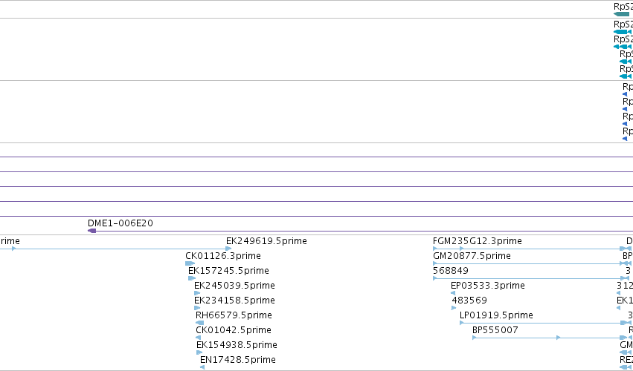Select the EK157245.5prime arrow glyph
The image size is (633, 371).
pos(192,278)
